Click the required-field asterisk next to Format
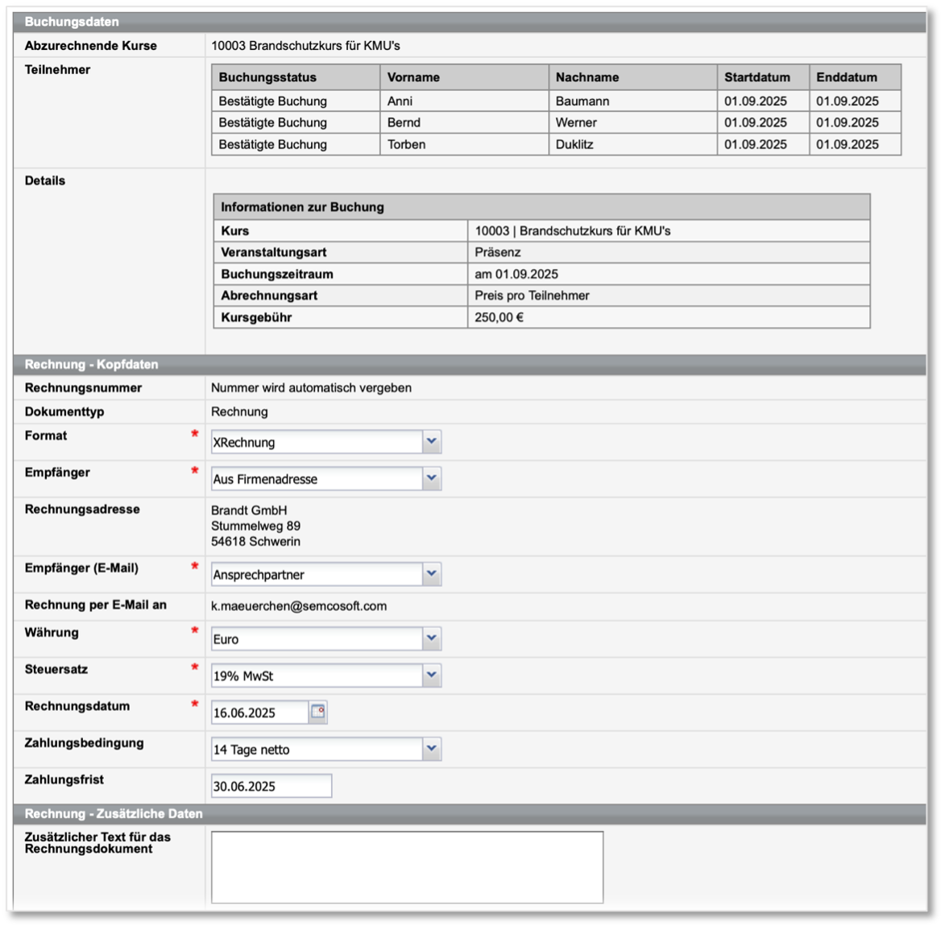Viewport: 945px width, 930px height. point(194,434)
